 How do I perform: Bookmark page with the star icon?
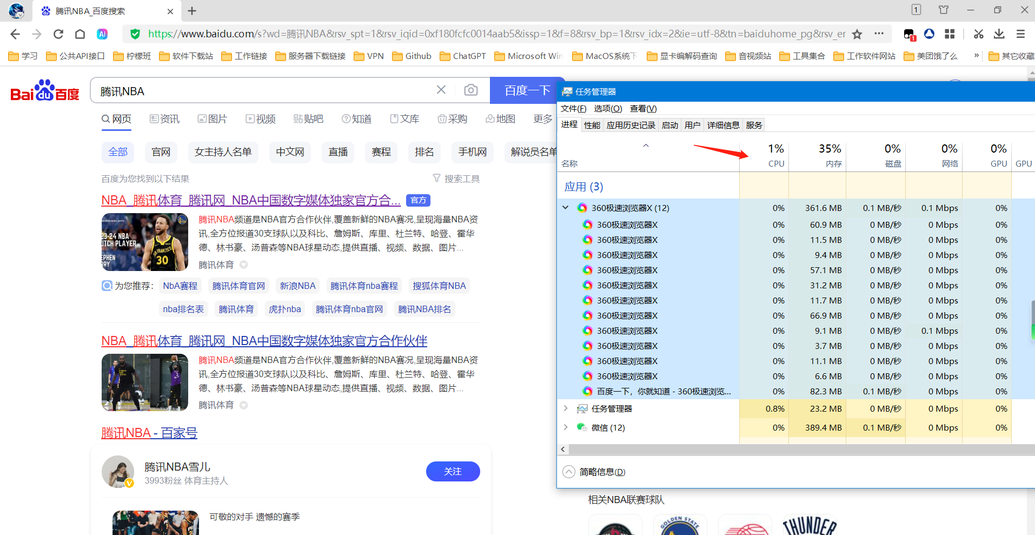857,34
